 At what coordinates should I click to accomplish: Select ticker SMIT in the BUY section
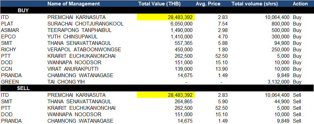[6, 43]
